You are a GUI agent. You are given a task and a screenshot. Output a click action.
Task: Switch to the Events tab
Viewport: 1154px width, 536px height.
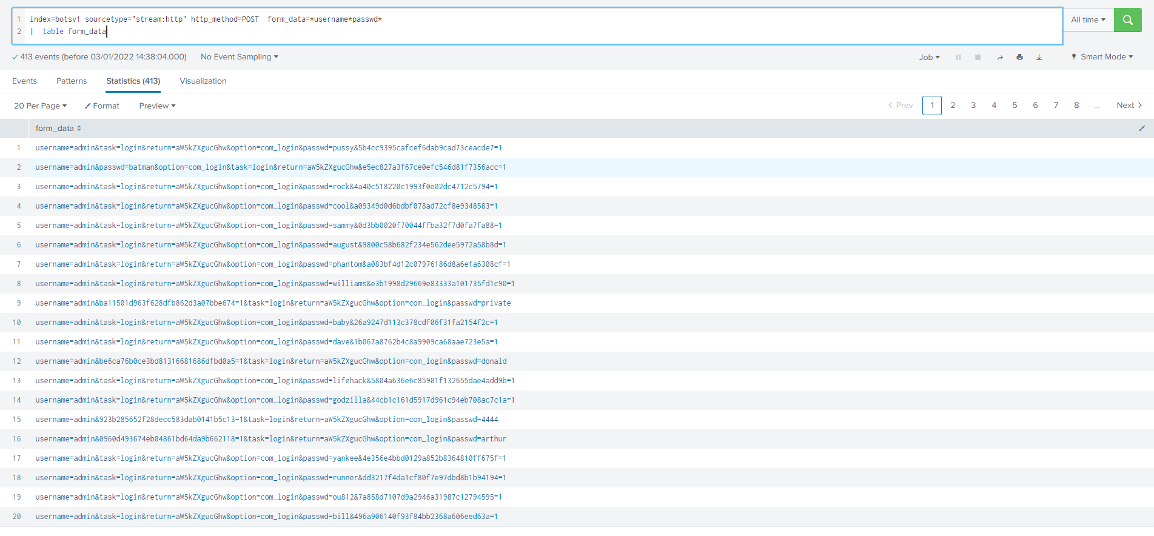[24, 81]
